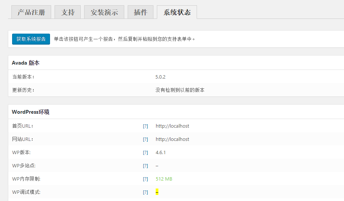Select the 系统状态 tab

177,12
